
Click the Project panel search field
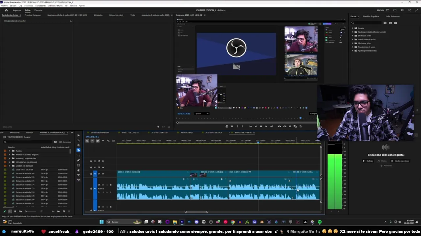coord(28,142)
